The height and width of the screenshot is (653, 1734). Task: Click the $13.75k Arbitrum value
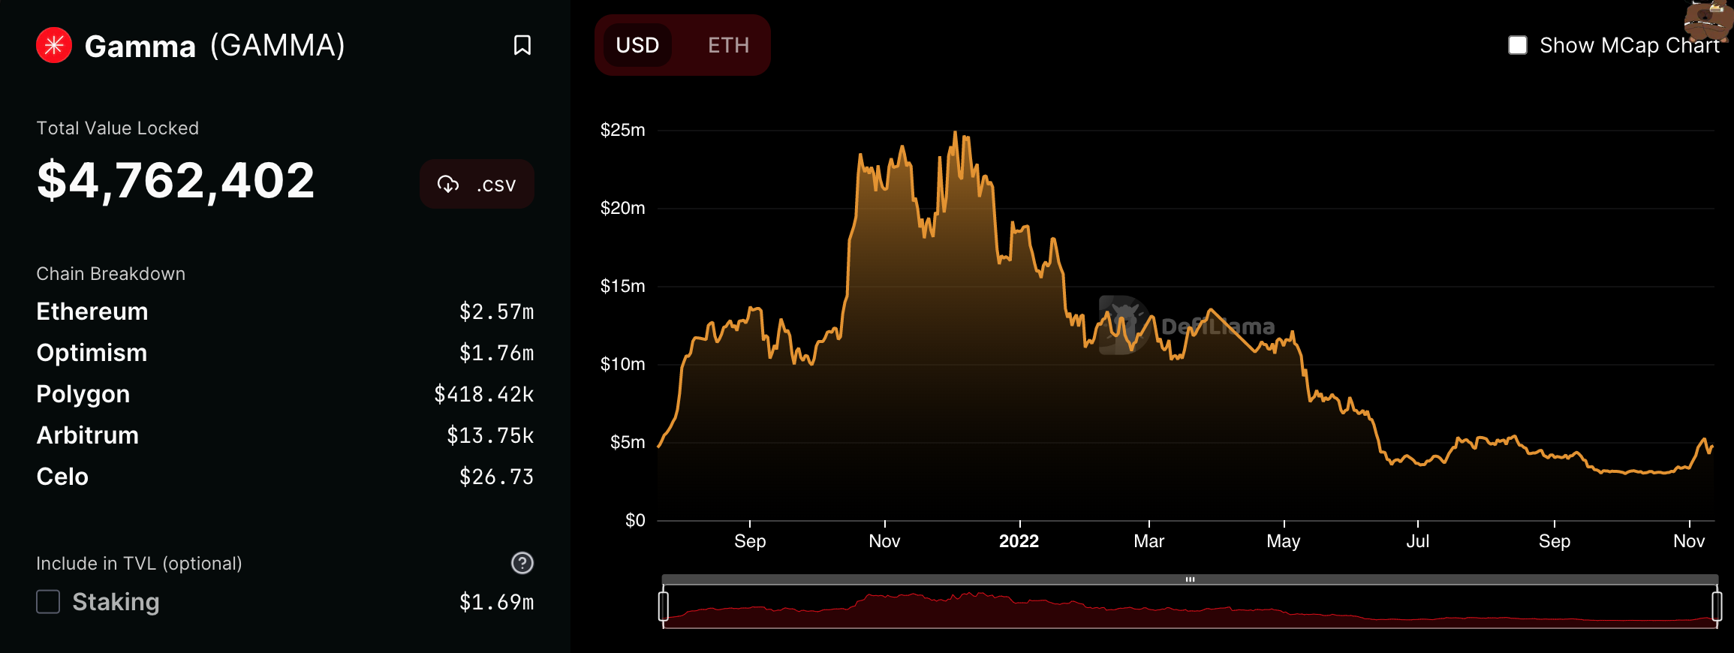pyautogui.click(x=490, y=435)
